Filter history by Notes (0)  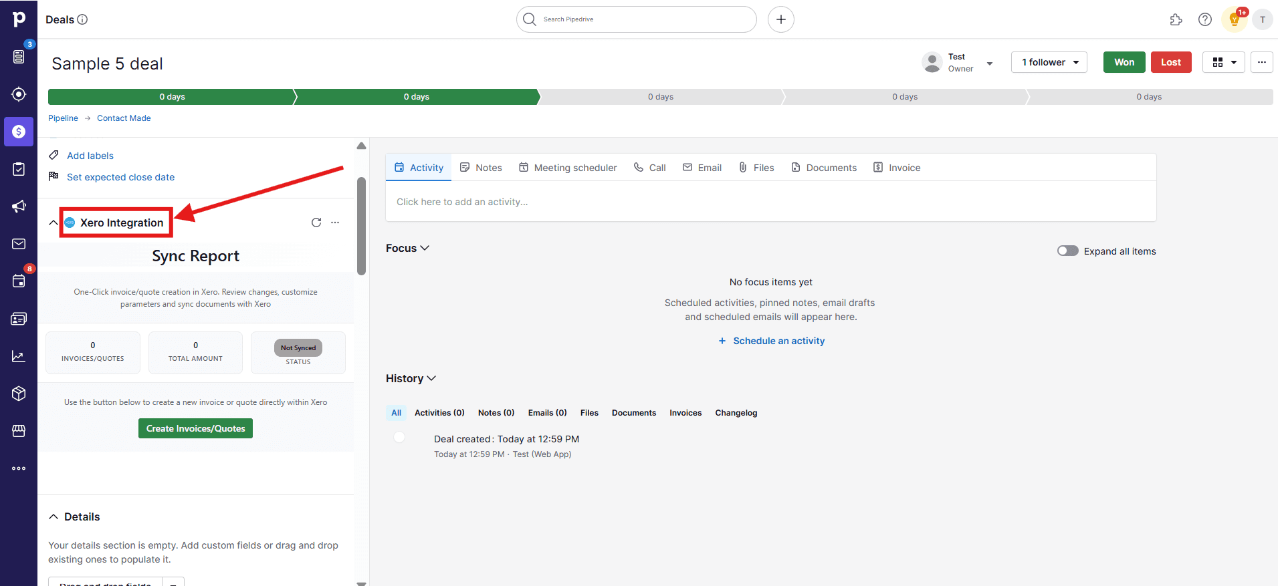(496, 413)
